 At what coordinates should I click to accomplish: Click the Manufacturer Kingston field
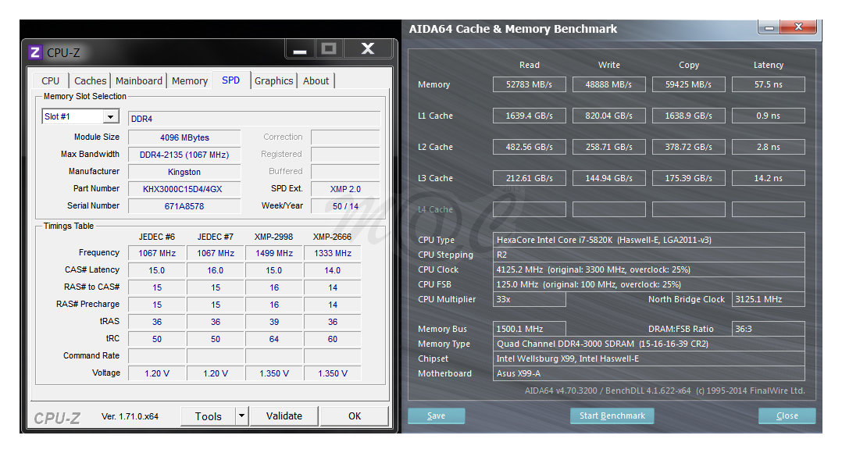click(184, 172)
